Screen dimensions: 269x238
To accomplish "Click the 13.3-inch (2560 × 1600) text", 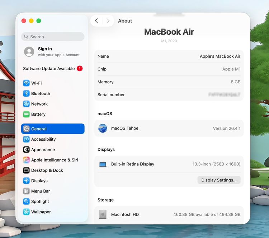I will [216, 164].
